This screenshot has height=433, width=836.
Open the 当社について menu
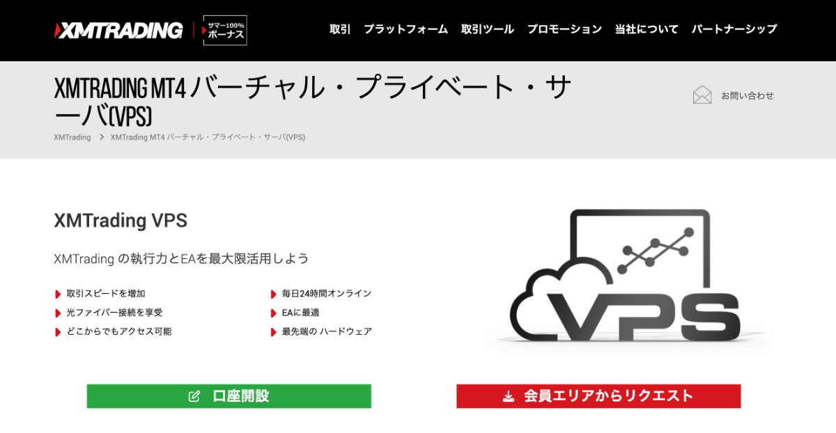(647, 29)
